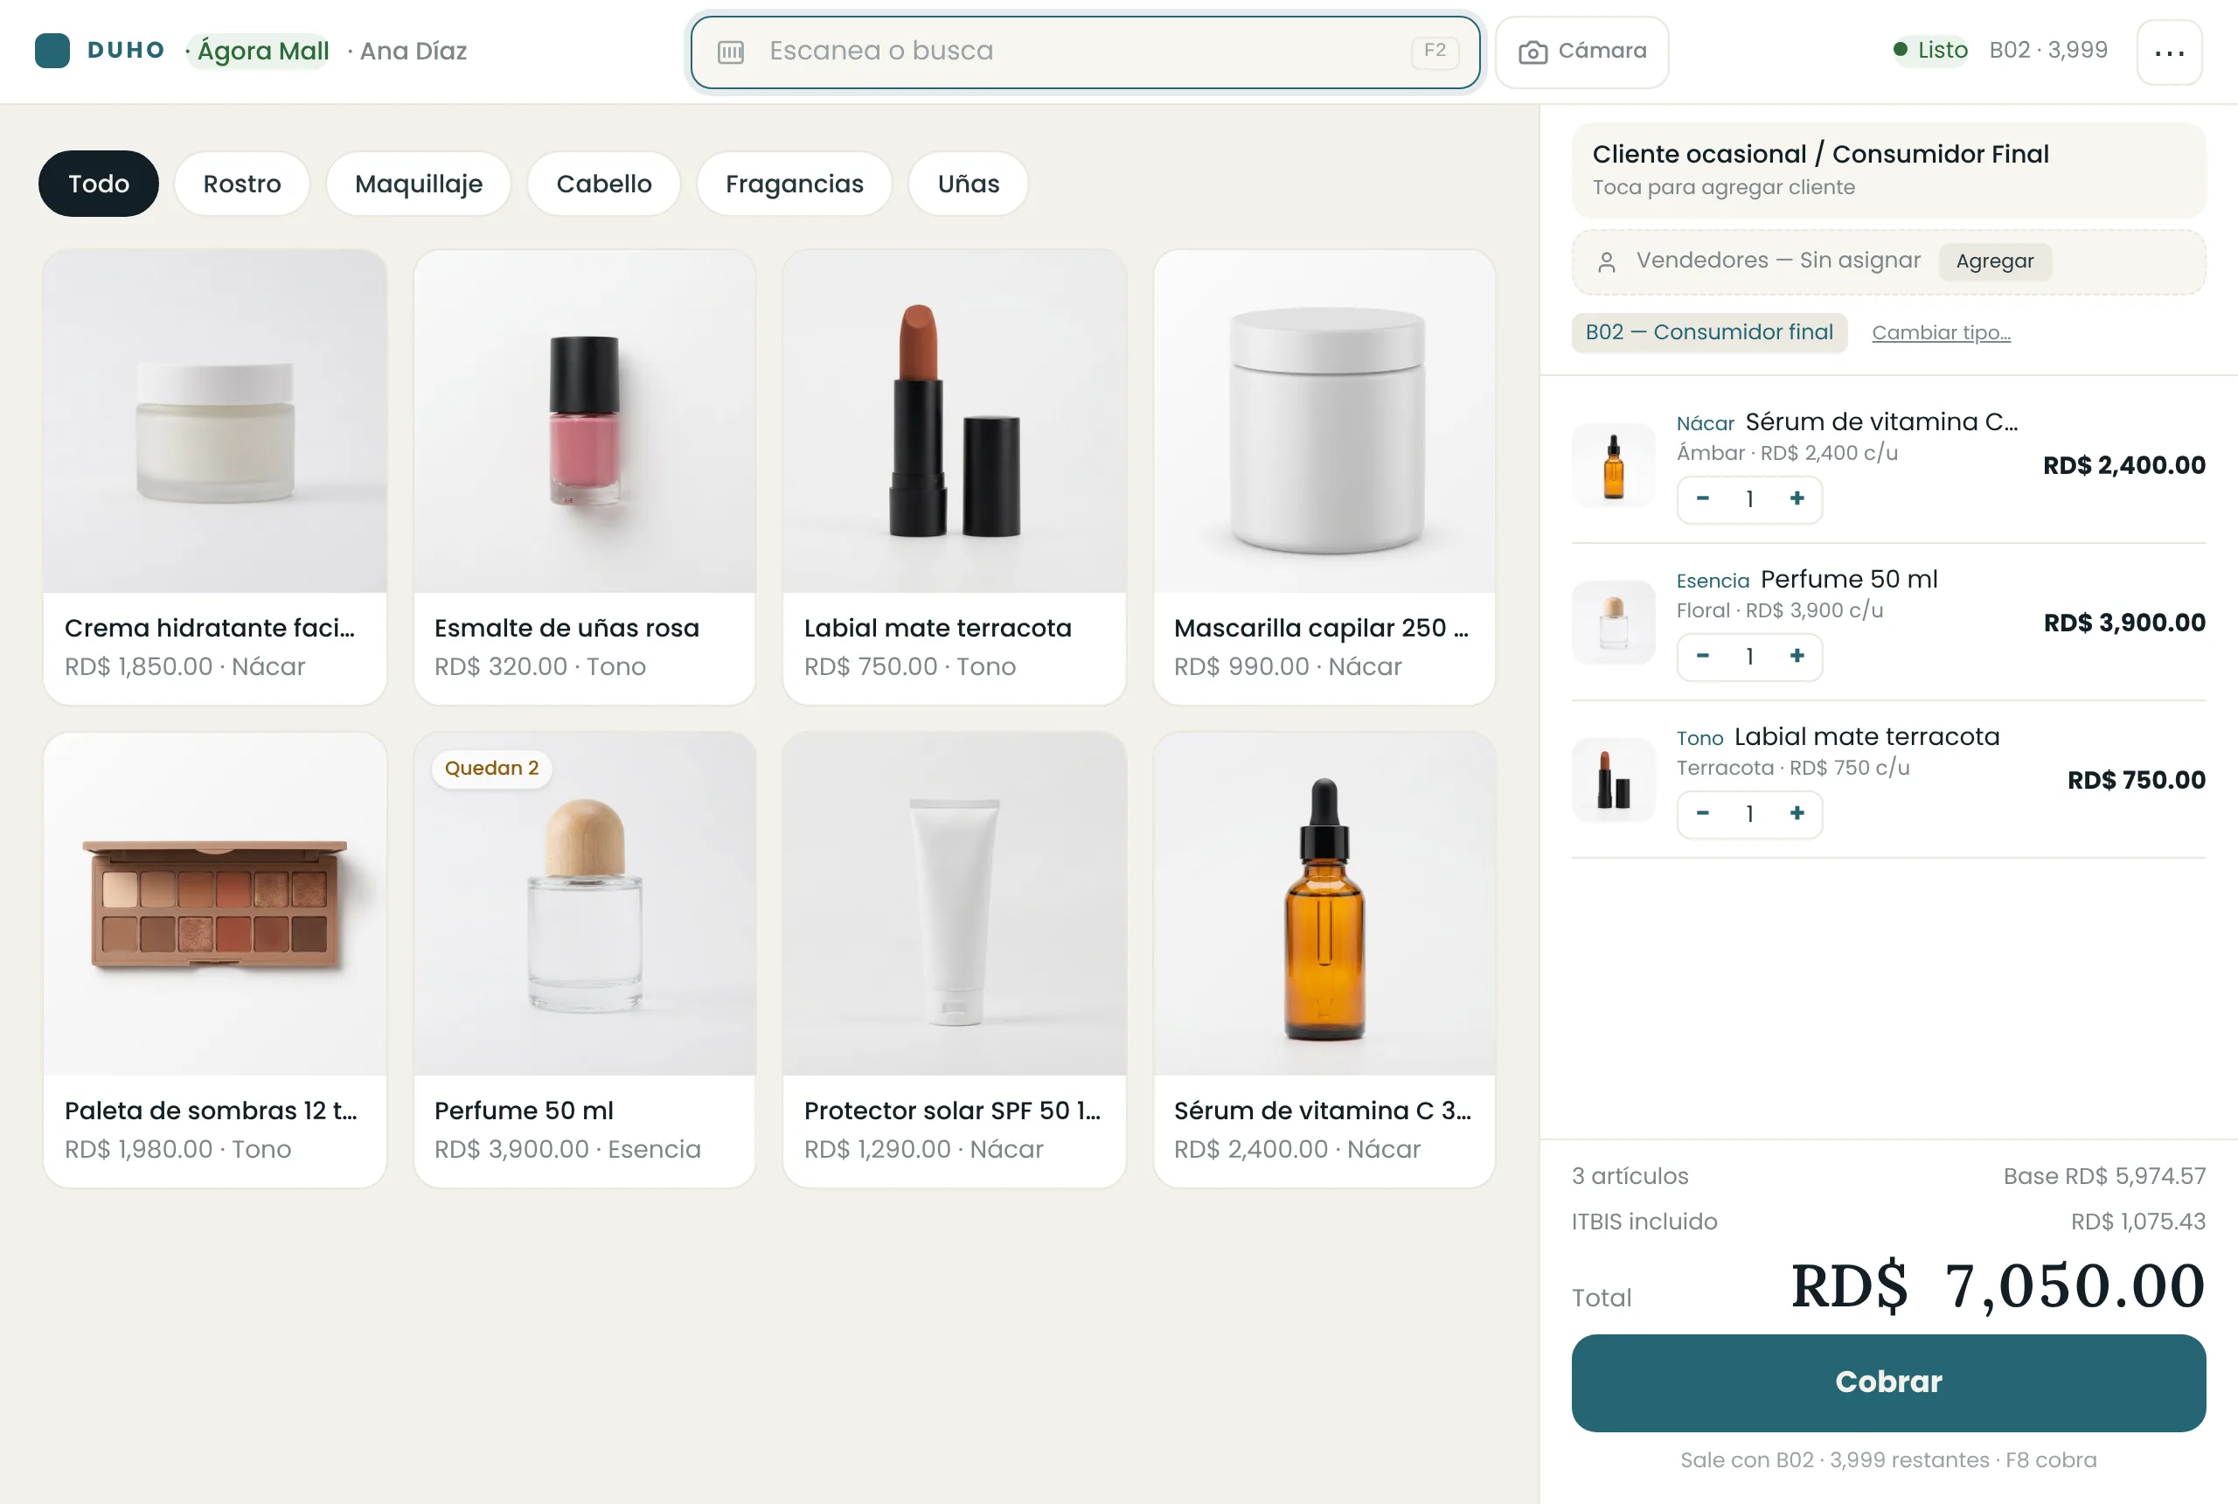Image resolution: width=2238 pixels, height=1504 pixels.
Task: Show the Cabello category
Action: click(x=604, y=184)
